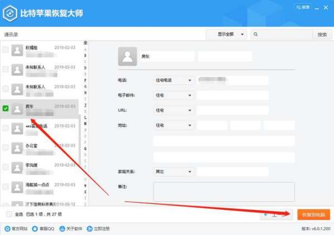Jump to letter B in index
The width and height of the screenshot is (334, 235).
point(85,56)
